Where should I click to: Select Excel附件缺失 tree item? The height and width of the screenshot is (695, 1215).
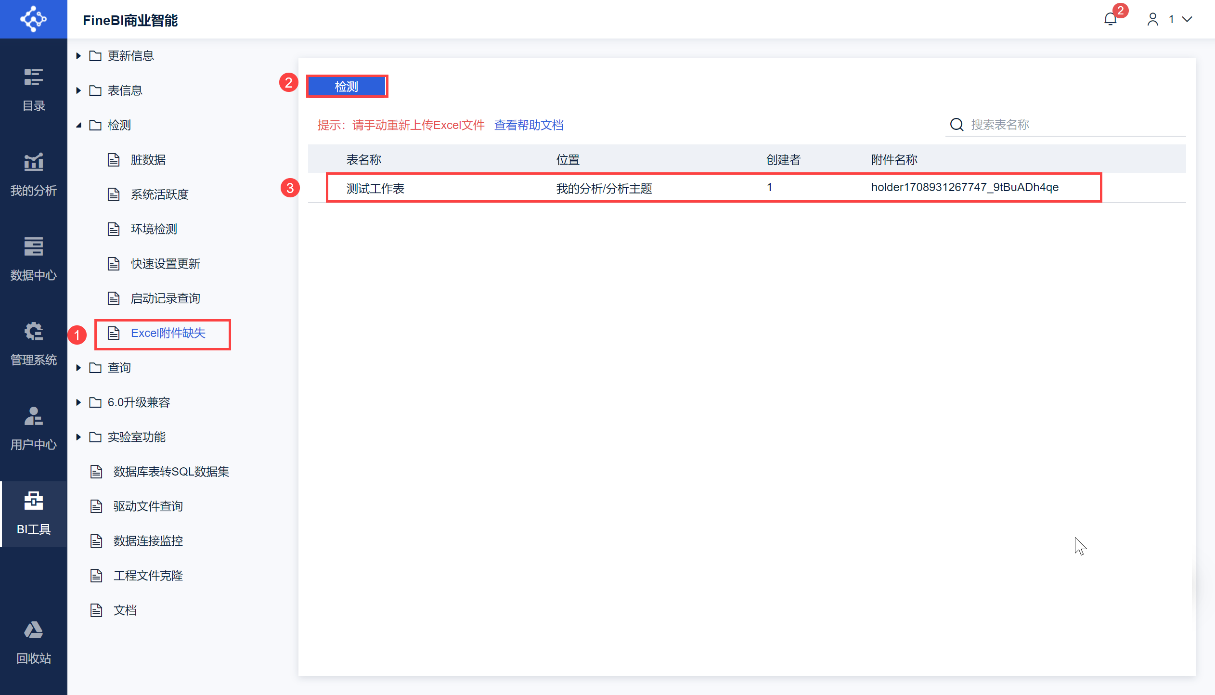[x=168, y=333]
